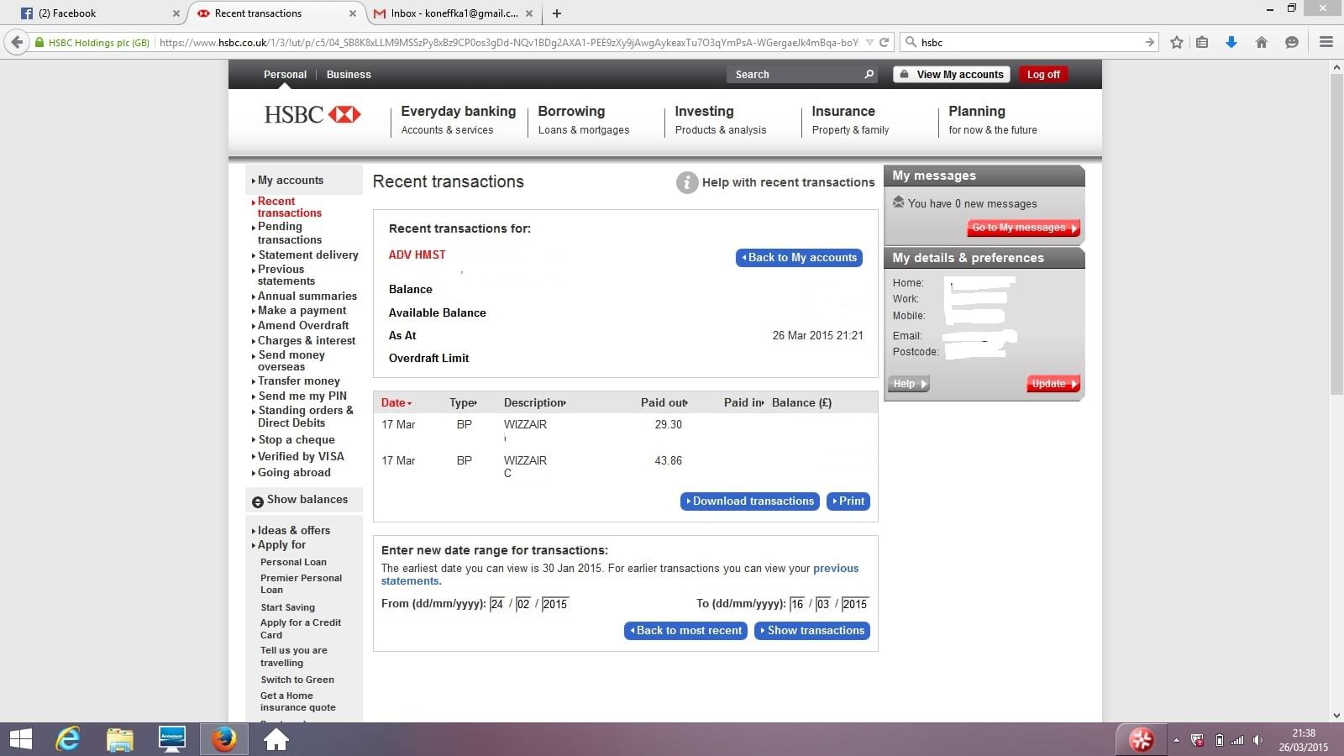The height and width of the screenshot is (756, 1344).
Task: Open the Personal banking tab
Action: (286, 75)
